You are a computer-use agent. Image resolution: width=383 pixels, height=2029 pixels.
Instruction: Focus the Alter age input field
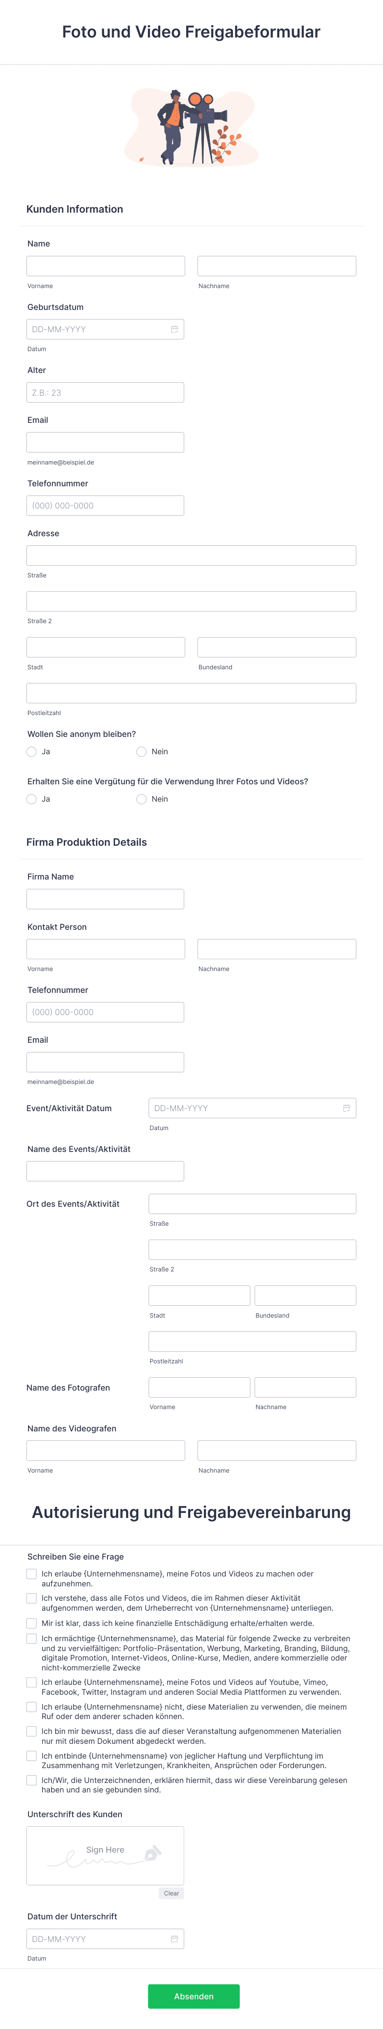tap(105, 392)
